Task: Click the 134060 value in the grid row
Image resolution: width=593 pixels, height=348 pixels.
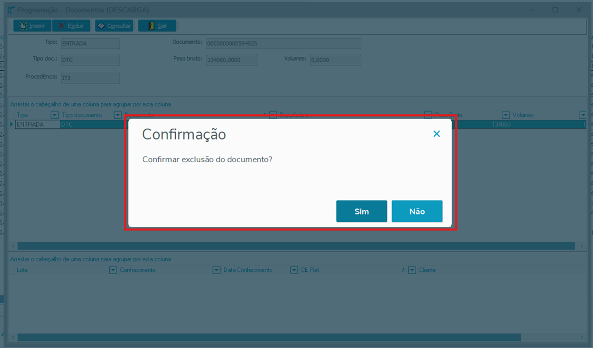Action: [x=501, y=125]
